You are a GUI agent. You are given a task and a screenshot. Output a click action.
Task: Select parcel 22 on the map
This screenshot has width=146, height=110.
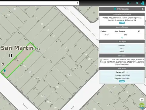click(31, 72)
